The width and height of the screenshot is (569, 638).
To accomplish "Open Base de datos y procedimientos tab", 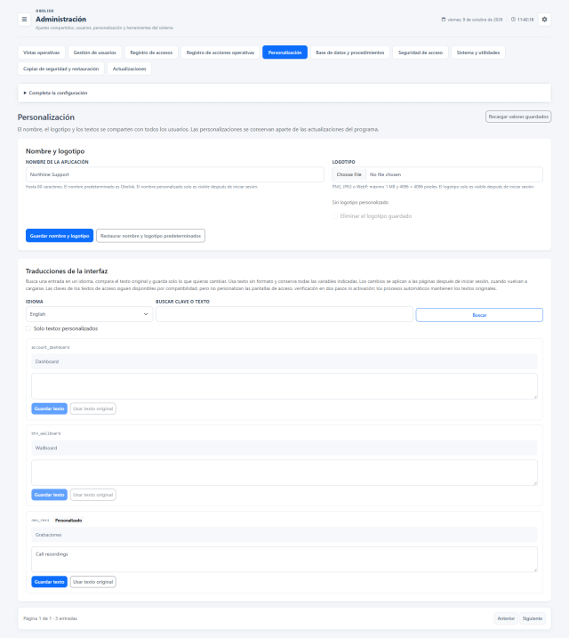I will tap(350, 52).
